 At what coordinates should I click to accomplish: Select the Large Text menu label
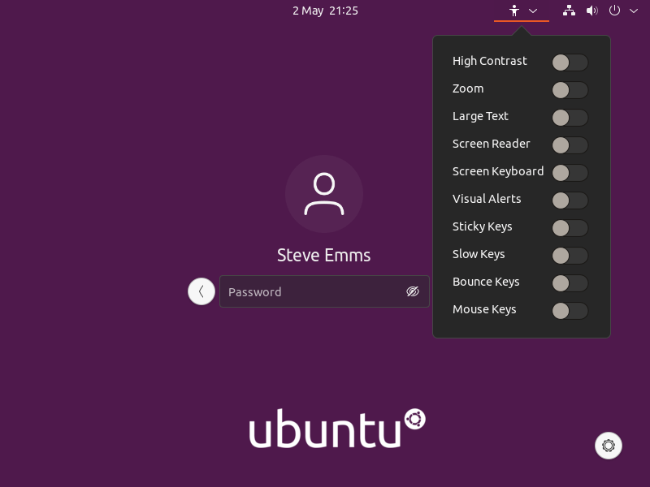(480, 116)
